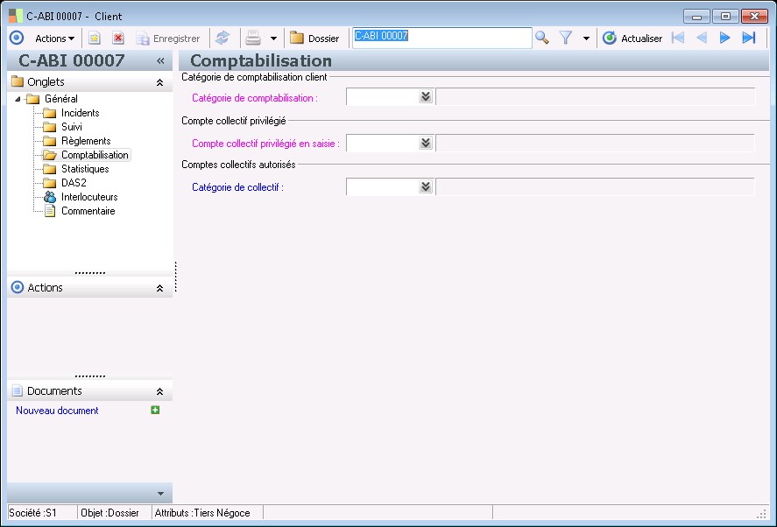
Task: Collapse the Général tree node triangle
Action: [x=18, y=99]
